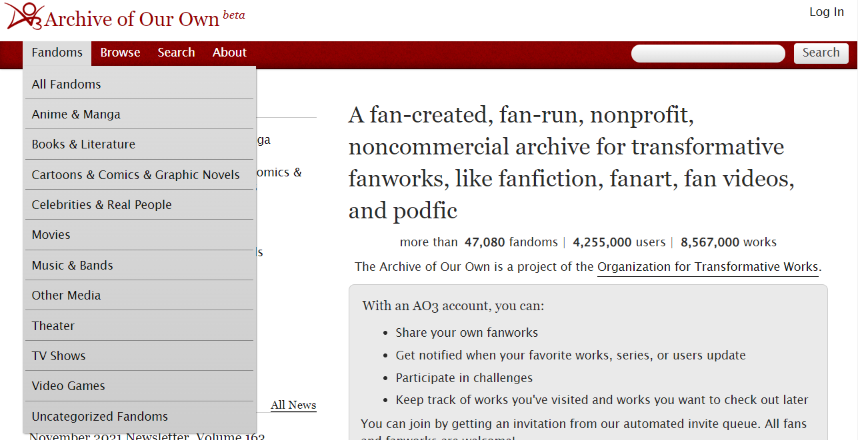Choose Theater from the Fandoms menu
The width and height of the screenshot is (858, 440).
tap(139, 326)
